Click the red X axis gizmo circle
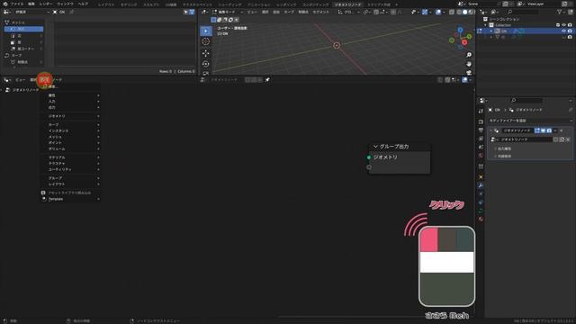 click(464, 42)
